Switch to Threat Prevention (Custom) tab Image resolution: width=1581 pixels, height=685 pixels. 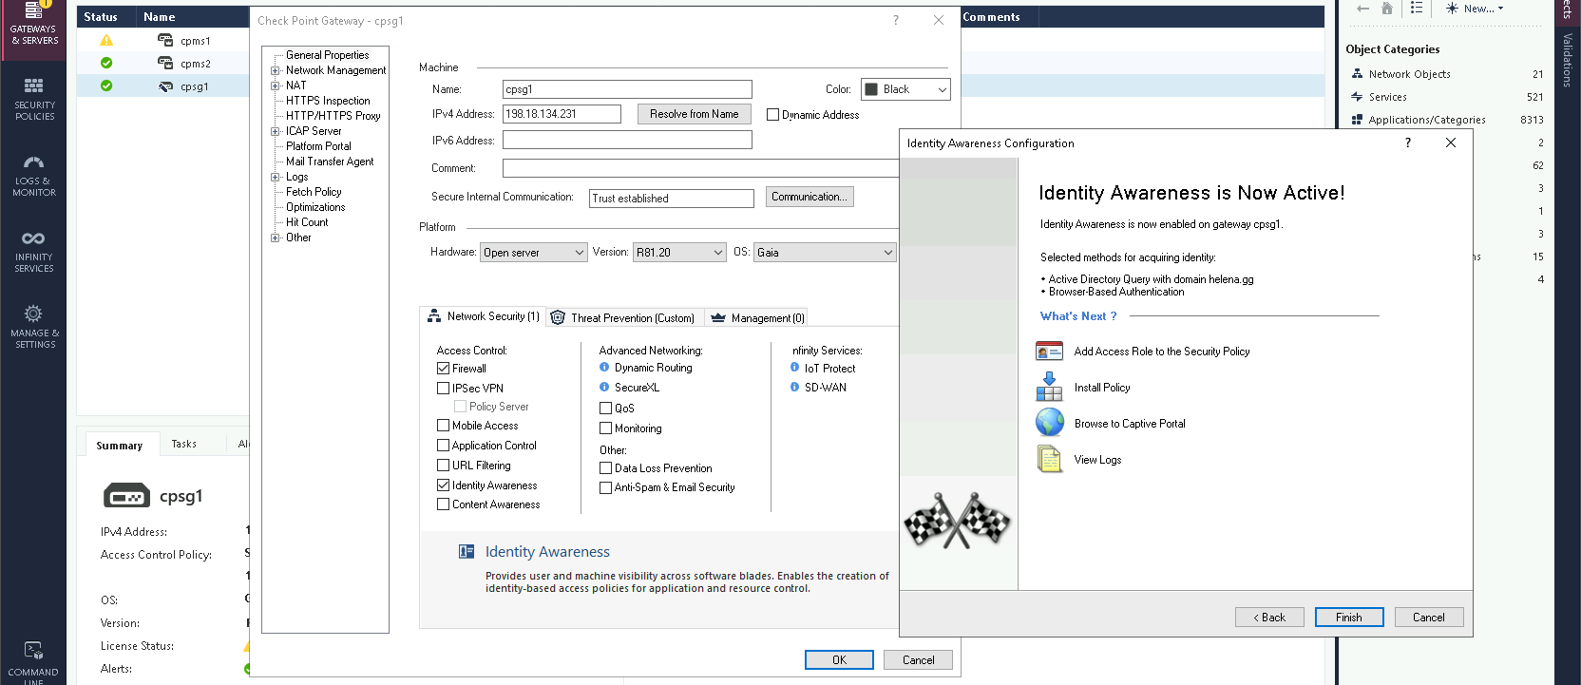(622, 317)
